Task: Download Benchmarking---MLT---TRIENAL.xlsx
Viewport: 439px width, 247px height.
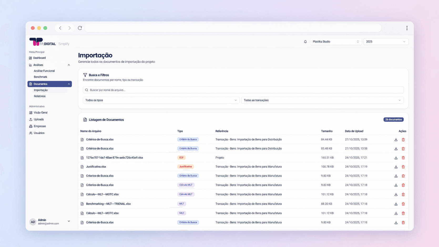Action: pyautogui.click(x=396, y=204)
